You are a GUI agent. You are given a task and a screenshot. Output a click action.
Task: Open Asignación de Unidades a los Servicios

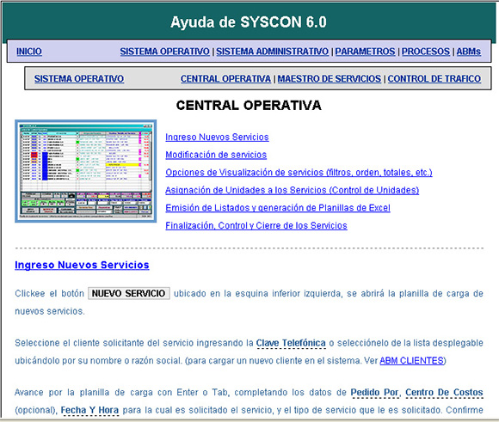[293, 190]
